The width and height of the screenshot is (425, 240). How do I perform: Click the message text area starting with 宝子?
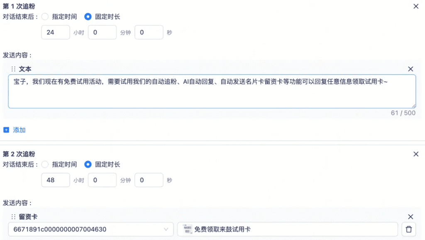point(212,91)
